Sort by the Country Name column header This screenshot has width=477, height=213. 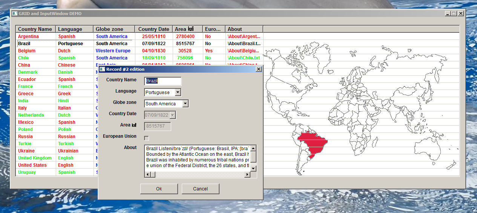coord(36,29)
